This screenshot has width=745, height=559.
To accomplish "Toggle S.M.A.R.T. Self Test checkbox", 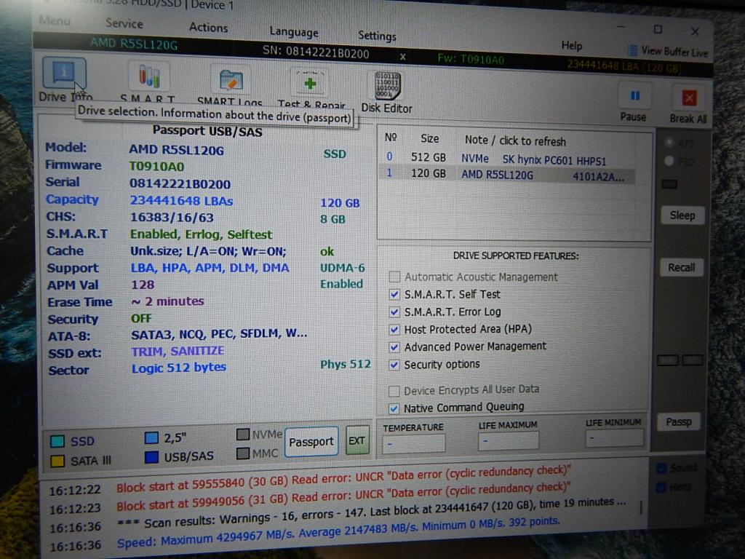I will tap(394, 294).
